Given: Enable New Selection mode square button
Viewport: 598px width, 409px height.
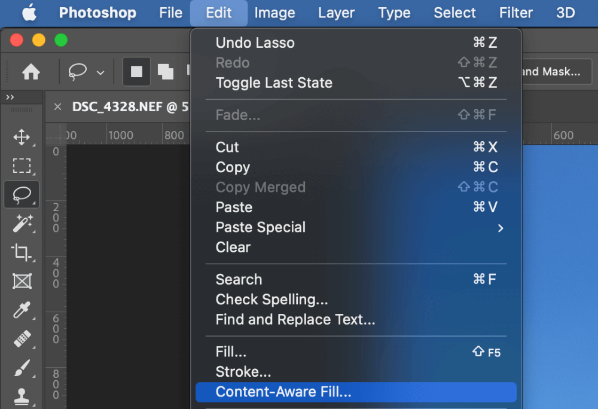Looking at the screenshot, I should coord(136,72).
